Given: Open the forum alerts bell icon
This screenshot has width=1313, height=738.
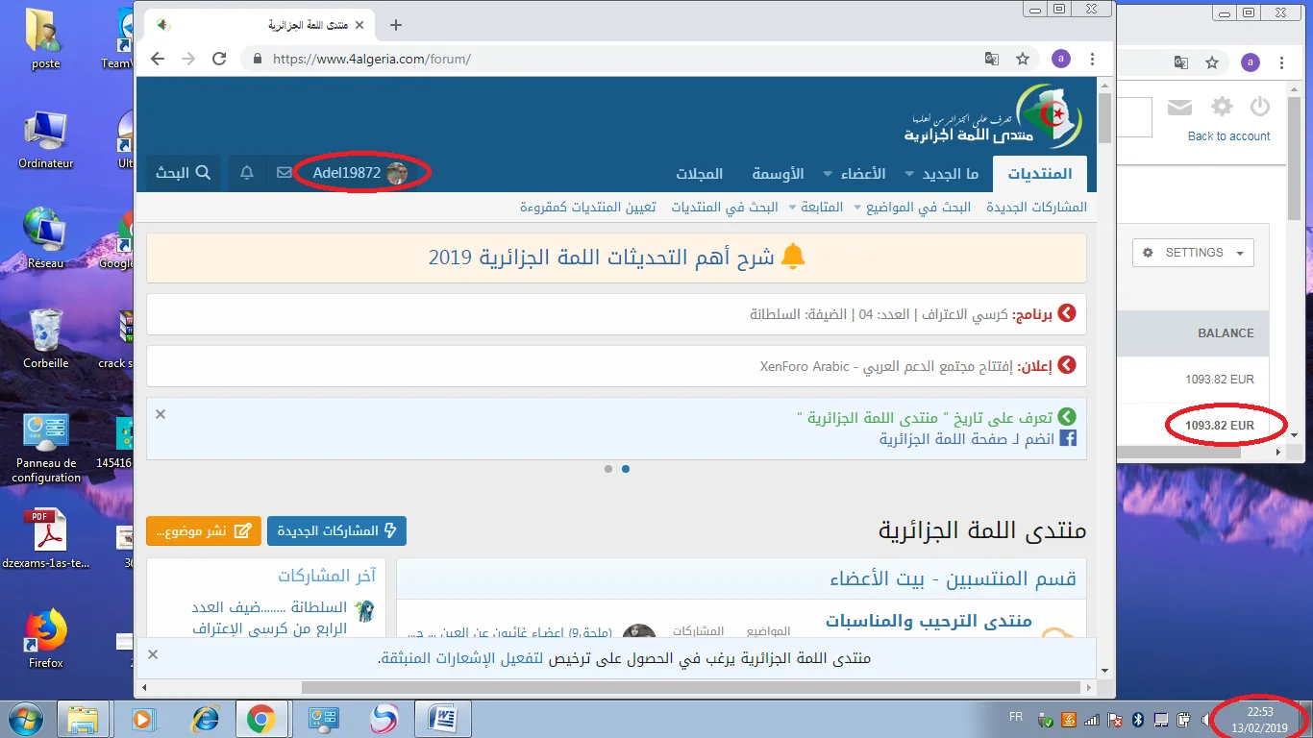Looking at the screenshot, I should click(247, 173).
